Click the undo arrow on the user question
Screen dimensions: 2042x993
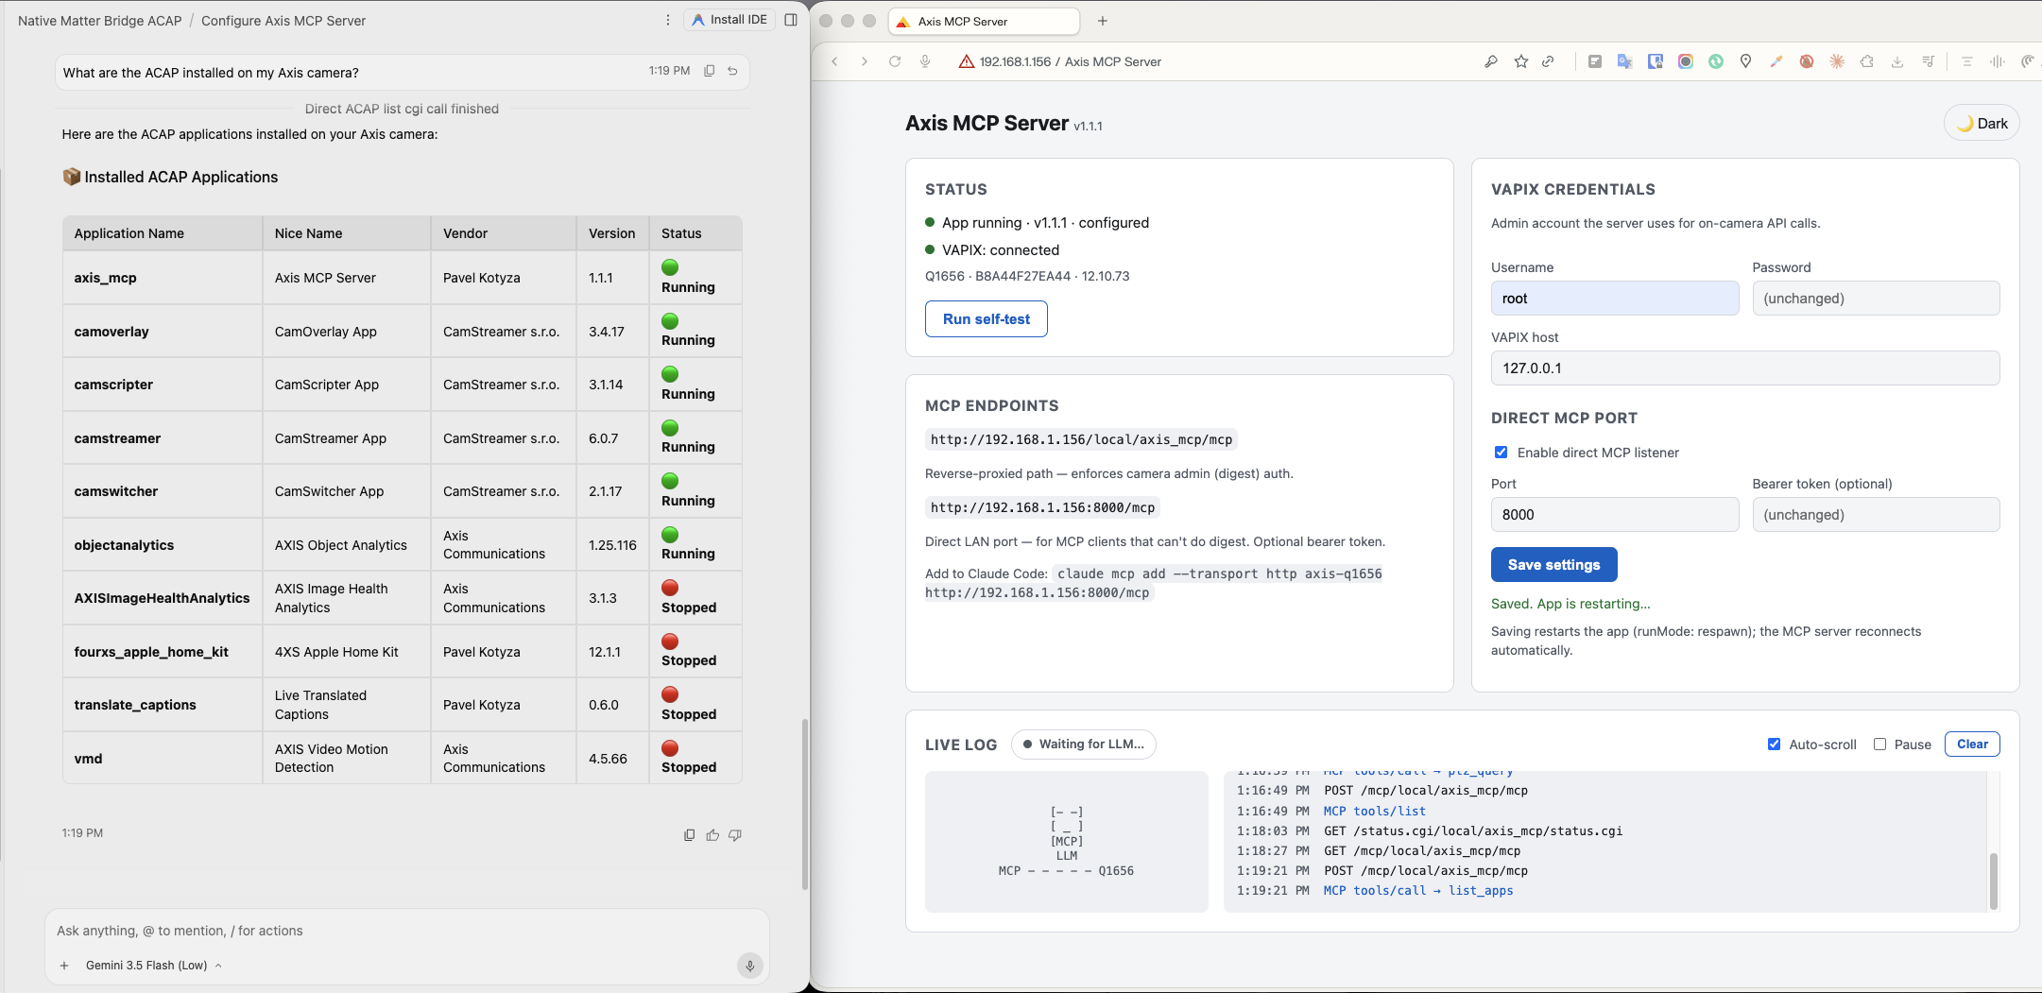[x=732, y=71]
